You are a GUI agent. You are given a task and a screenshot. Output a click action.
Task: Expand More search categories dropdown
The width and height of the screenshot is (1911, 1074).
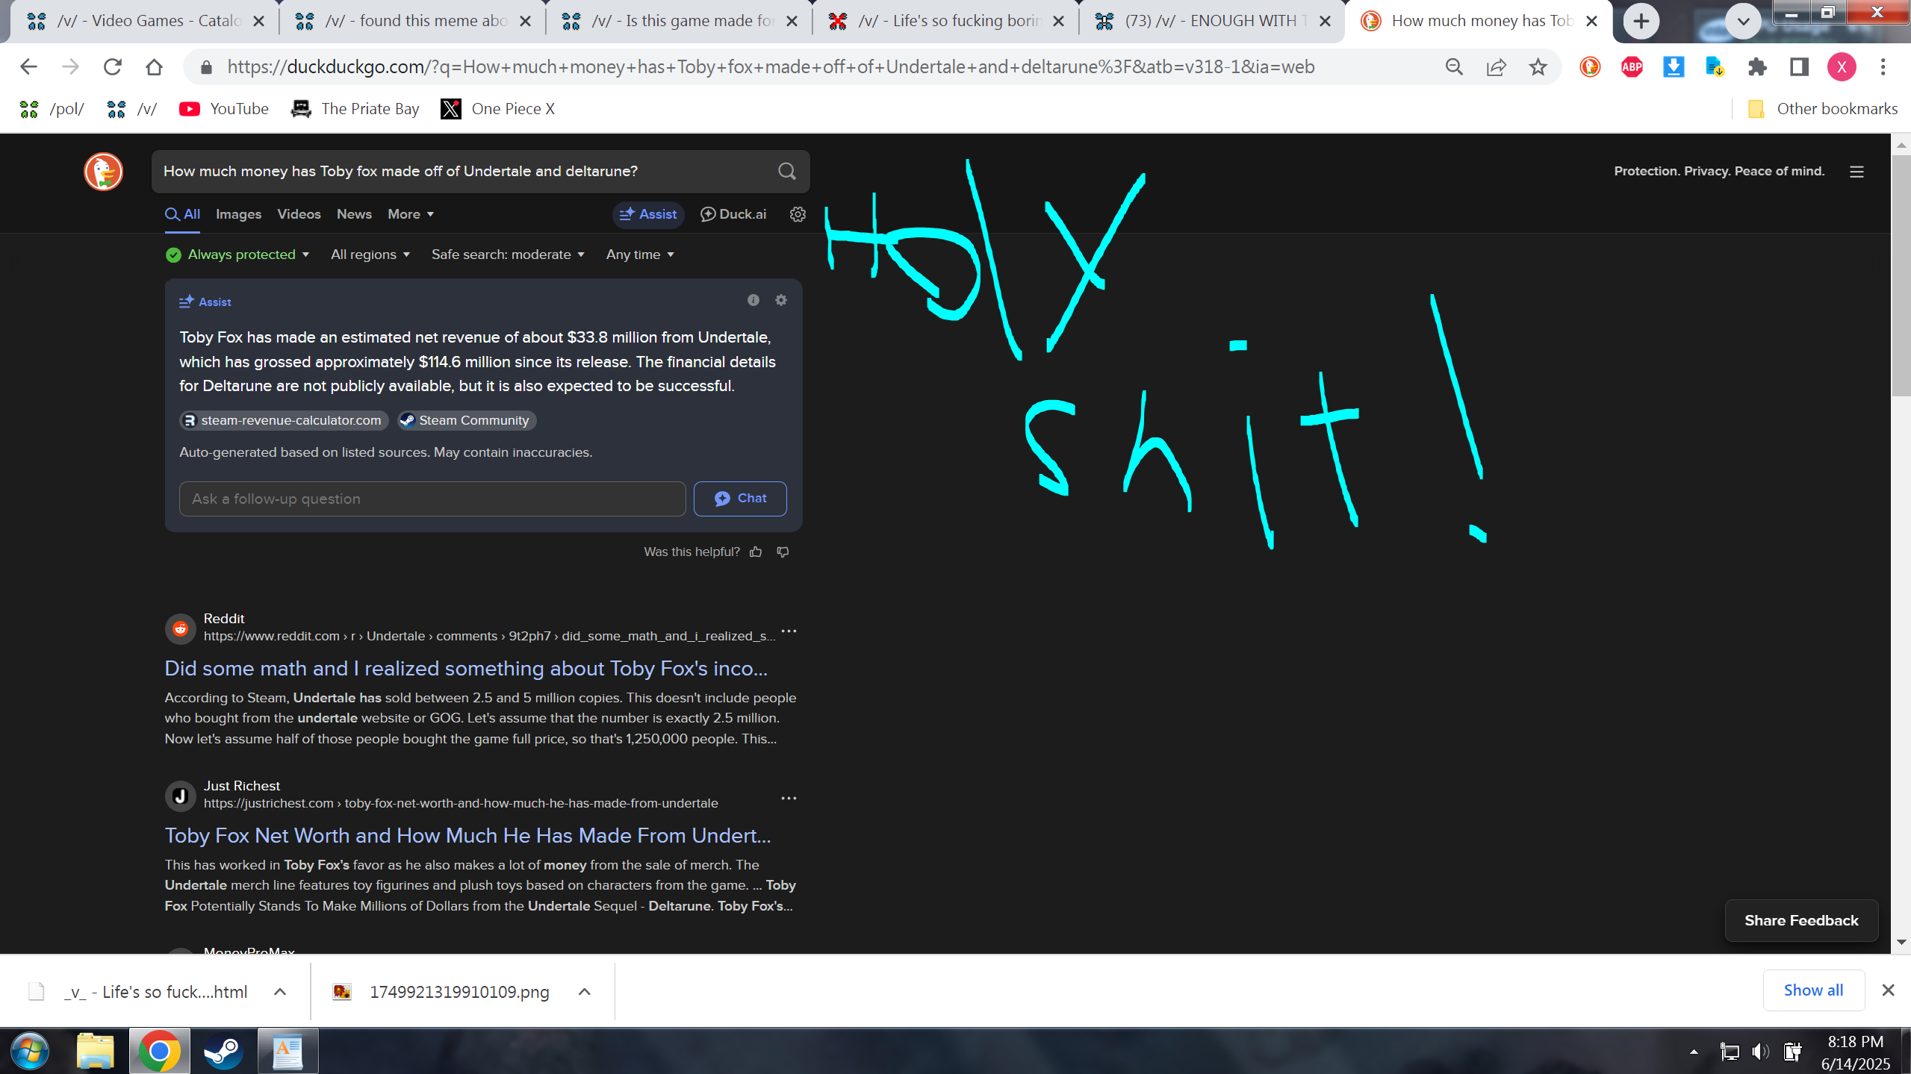tap(410, 214)
